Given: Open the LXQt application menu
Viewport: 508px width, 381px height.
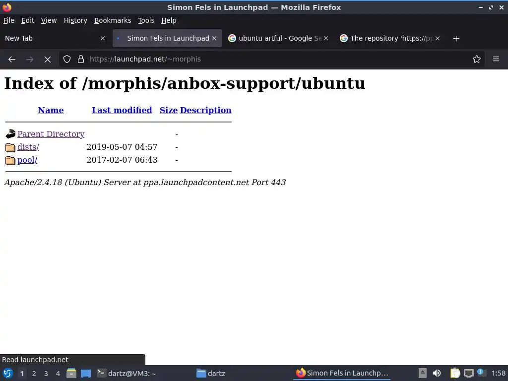Looking at the screenshot, I should click(8, 373).
